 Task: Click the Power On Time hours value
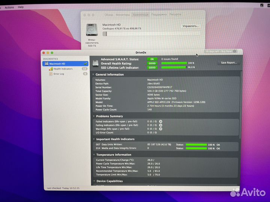tap(171, 106)
